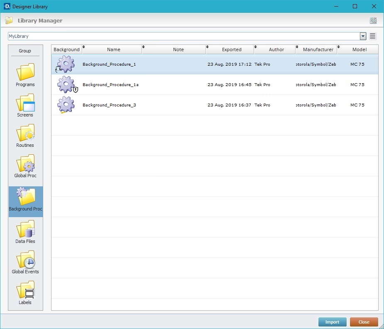
Task: Open the Programs group folder
Action: [25, 75]
